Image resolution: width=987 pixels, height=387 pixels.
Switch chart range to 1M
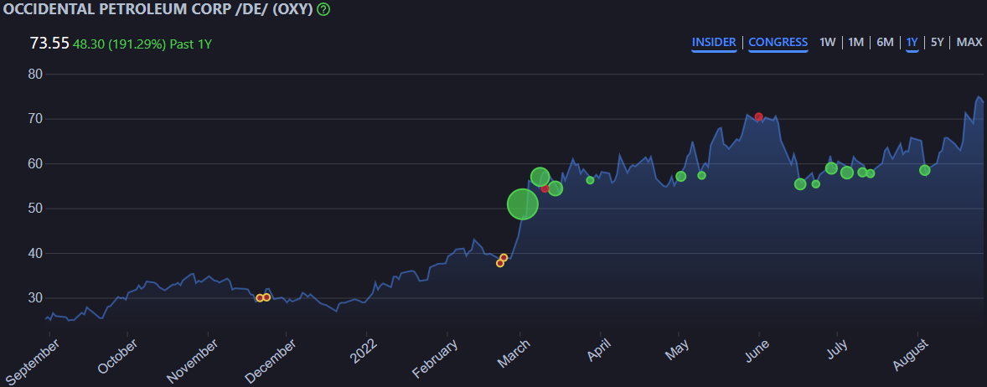pos(856,42)
